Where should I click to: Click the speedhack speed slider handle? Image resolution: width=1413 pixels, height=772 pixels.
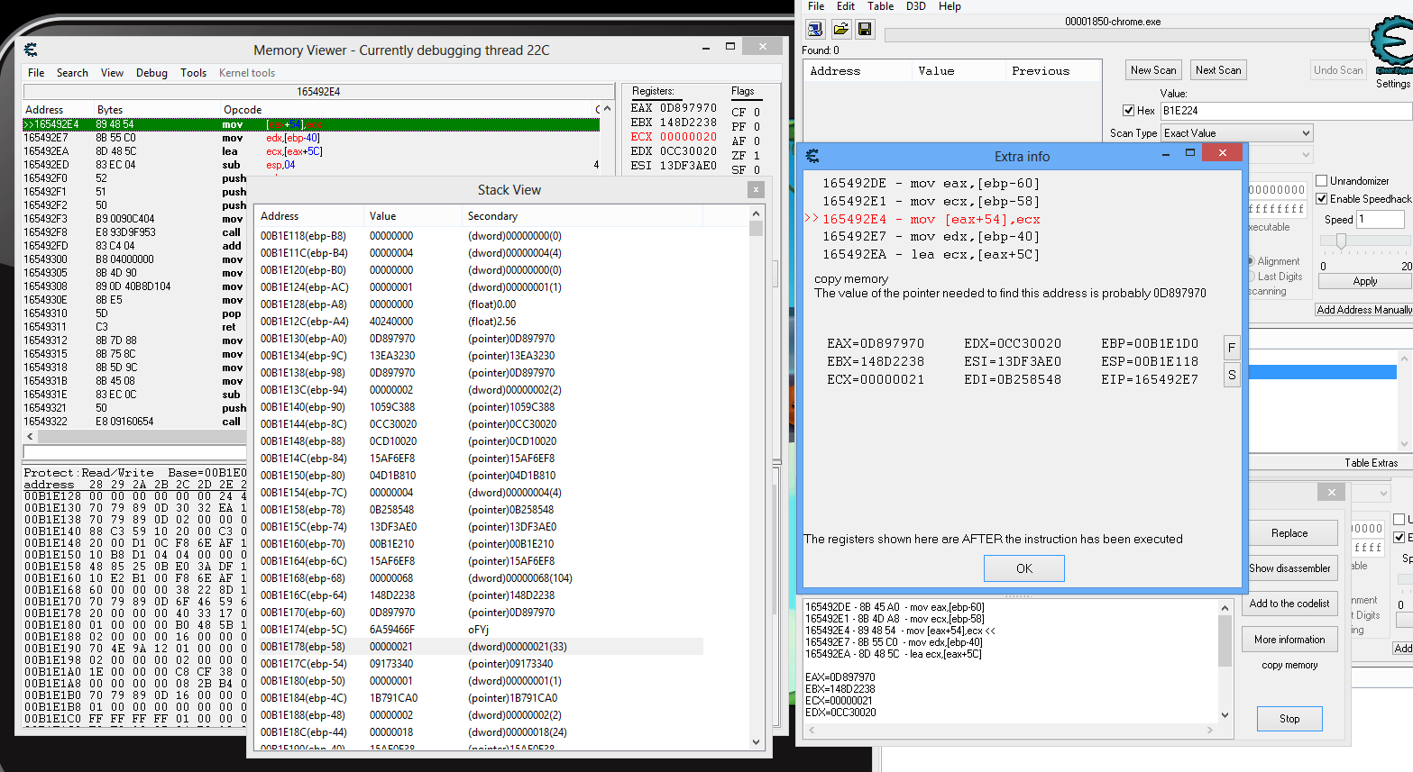click(x=1341, y=241)
